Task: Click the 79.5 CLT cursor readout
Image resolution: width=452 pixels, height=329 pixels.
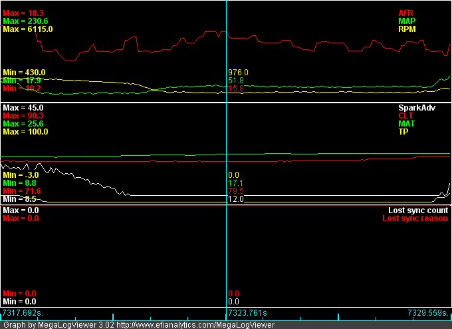Action: 236,190
